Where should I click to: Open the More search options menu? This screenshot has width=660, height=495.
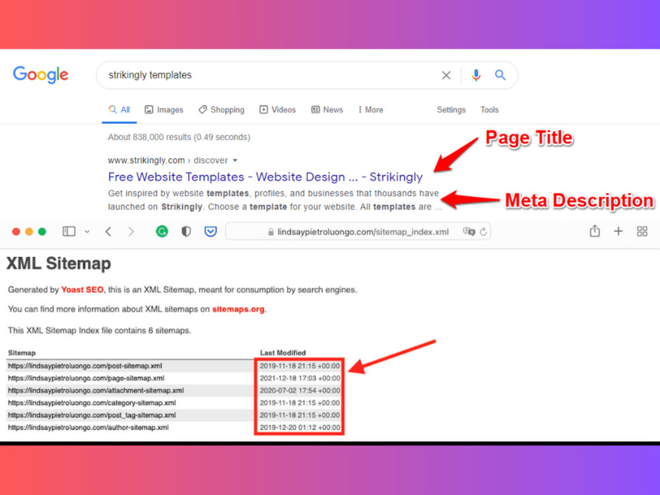click(x=370, y=110)
